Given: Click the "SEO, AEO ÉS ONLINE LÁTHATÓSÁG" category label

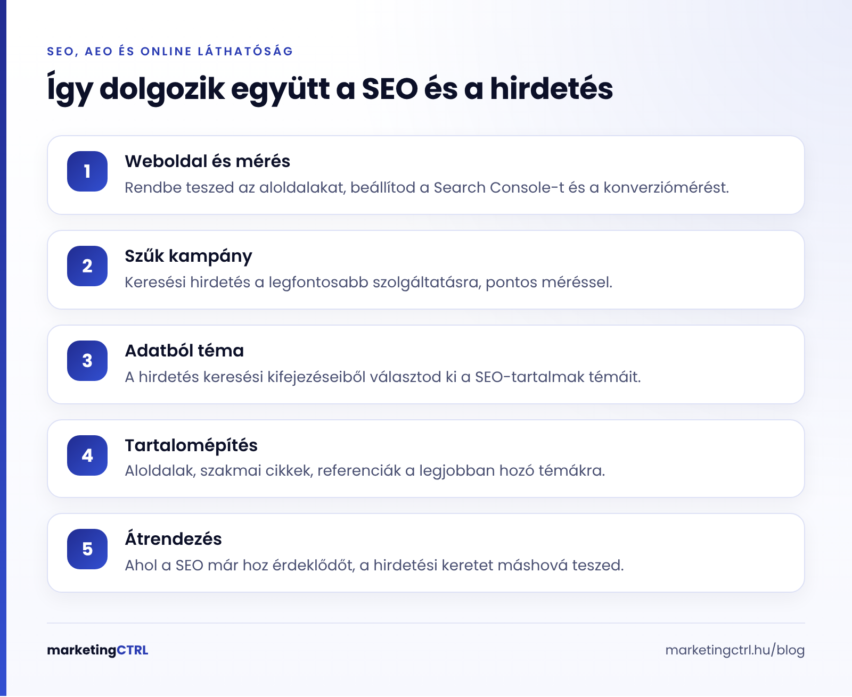Looking at the screenshot, I should tap(170, 51).
